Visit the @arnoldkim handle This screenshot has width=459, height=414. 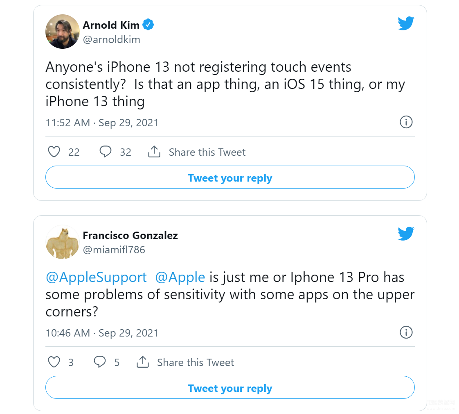[112, 40]
